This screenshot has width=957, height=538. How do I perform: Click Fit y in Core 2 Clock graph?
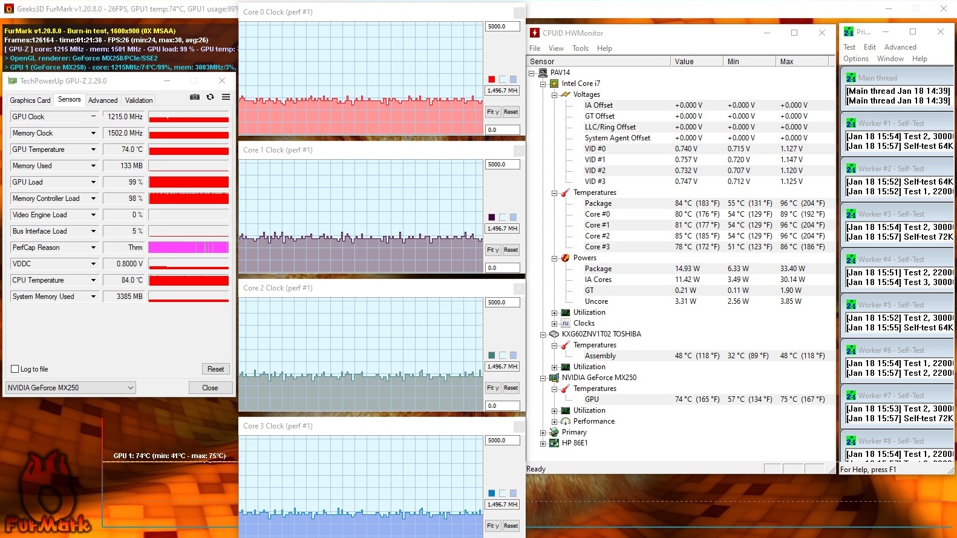tap(493, 388)
